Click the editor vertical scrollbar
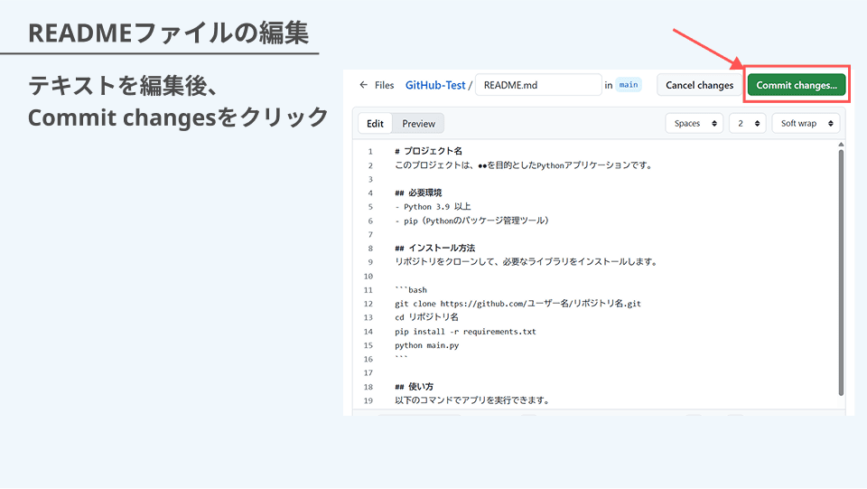The width and height of the screenshot is (867, 489). point(841,273)
